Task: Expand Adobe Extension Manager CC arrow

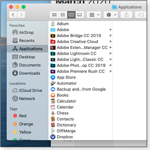Action: click(x=110, y=47)
